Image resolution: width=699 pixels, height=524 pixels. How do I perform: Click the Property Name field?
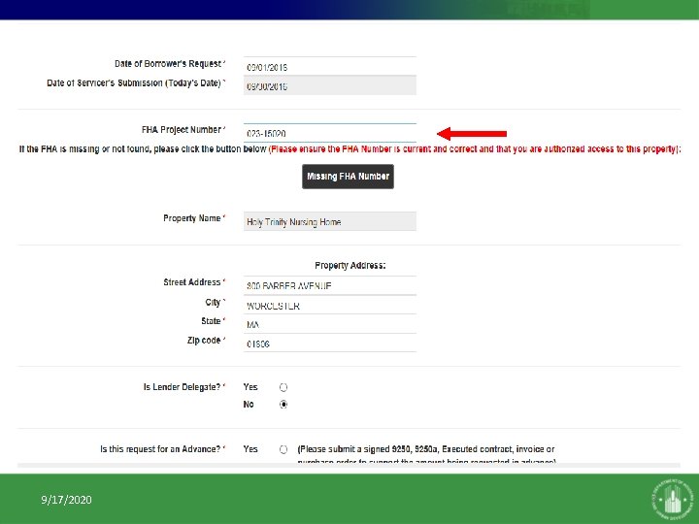click(330, 221)
